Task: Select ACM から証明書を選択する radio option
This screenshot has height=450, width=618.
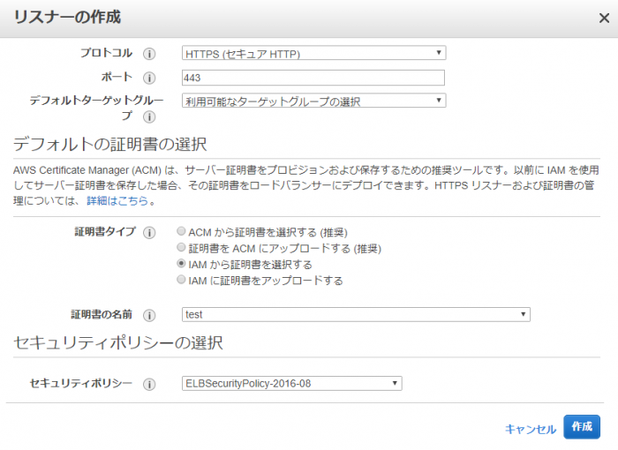Action: coord(181,231)
